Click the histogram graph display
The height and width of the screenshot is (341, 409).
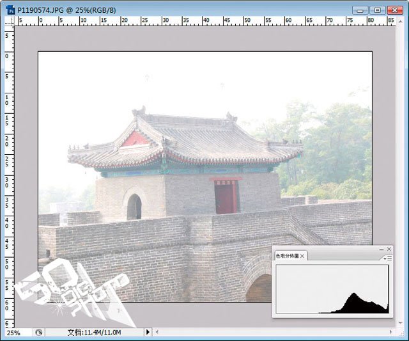332,289
